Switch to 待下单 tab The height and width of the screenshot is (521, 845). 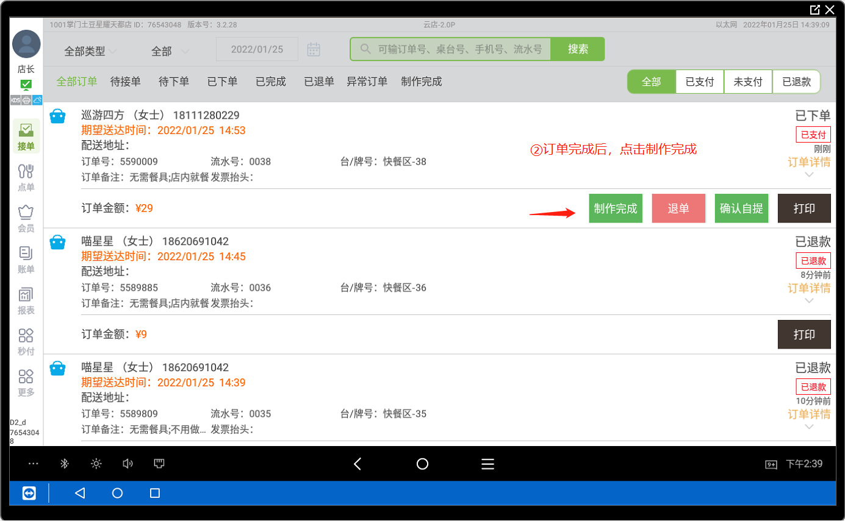tap(174, 82)
